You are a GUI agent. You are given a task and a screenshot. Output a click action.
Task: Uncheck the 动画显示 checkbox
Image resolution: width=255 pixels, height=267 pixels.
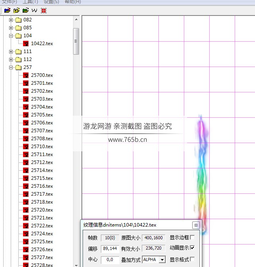[x=192, y=248]
